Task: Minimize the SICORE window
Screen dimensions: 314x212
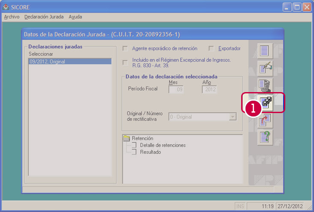Action: click(287, 7)
